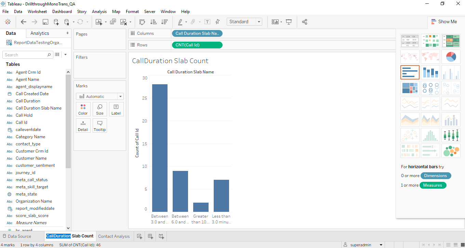The width and height of the screenshot is (465, 248).
Task: Click the tallest bar in chart
Action: [x=160, y=148]
